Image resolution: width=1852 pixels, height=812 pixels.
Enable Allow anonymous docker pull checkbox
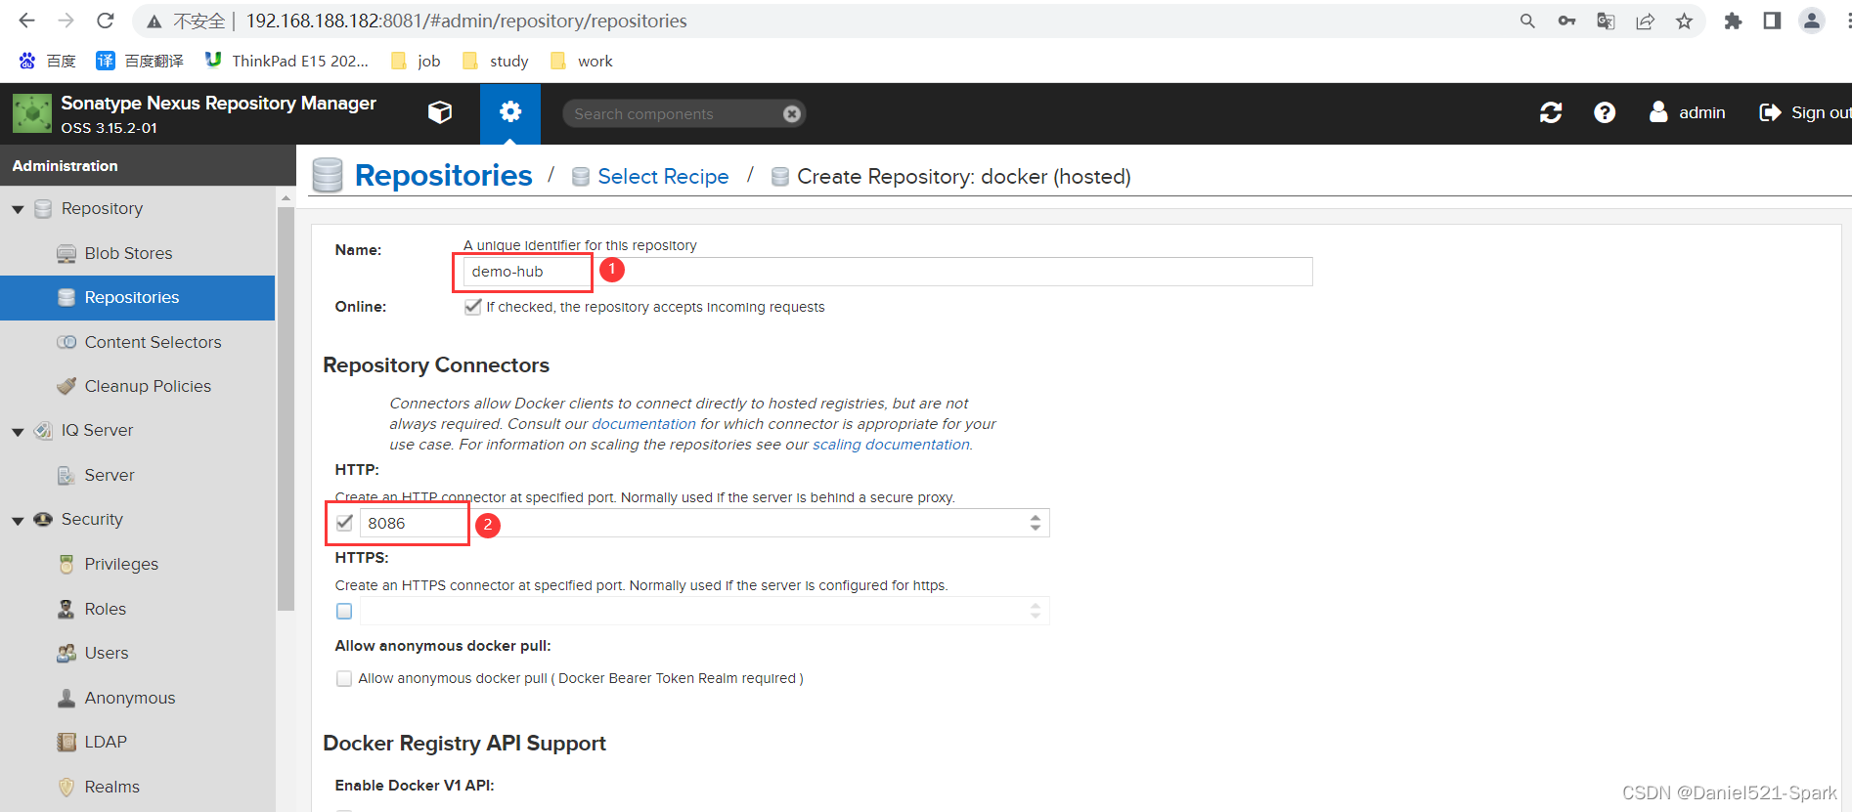pyautogui.click(x=344, y=678)
